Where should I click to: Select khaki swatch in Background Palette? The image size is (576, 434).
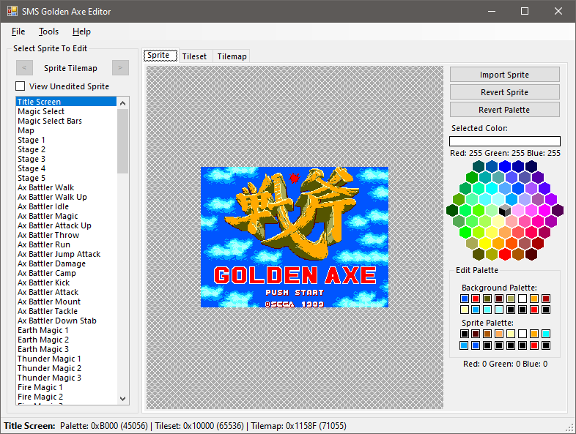coord(511,299)
